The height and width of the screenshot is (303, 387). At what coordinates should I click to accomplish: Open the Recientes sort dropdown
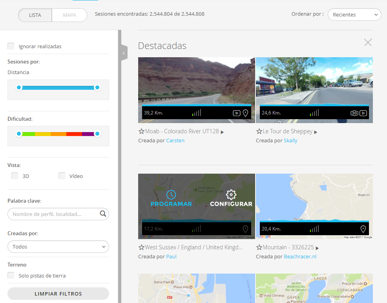(x=354, y=15)
